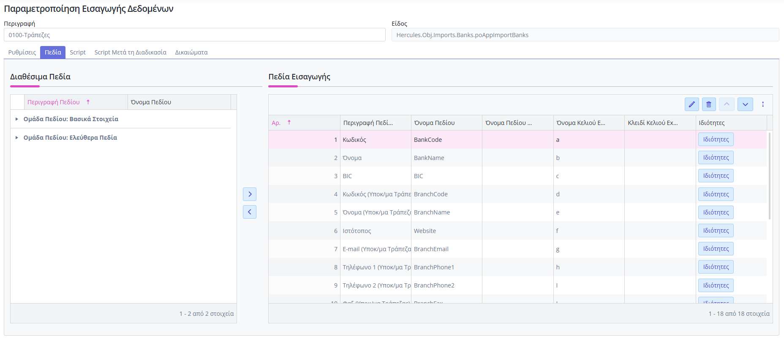Select the BranchName cell

pyautogui.click(x=446, y=212)
